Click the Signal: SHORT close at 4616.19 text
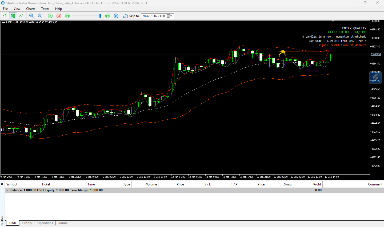 point(342,45)
